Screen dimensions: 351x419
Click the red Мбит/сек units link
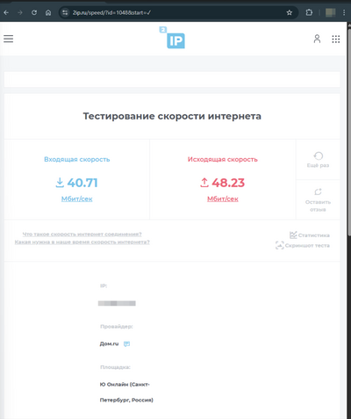click(x=223, y=199)
